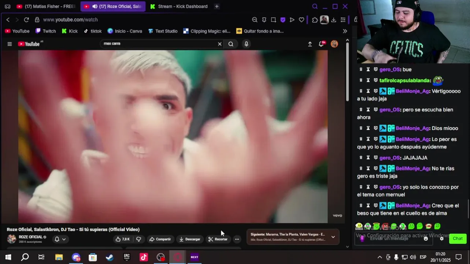Click the Kick chat message input

point(394,238)
